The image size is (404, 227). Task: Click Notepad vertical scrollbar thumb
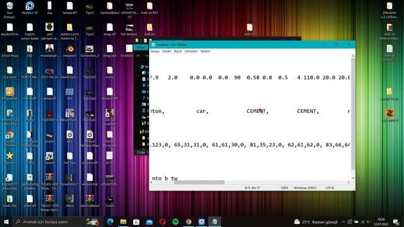(353, 113)
